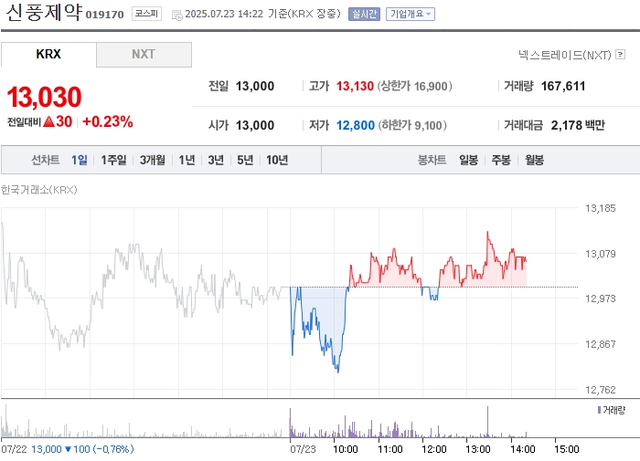Screen dimensions: 640x461
Task: Click the 07/22 13,000 previous day summary
Action: [68, 449]
